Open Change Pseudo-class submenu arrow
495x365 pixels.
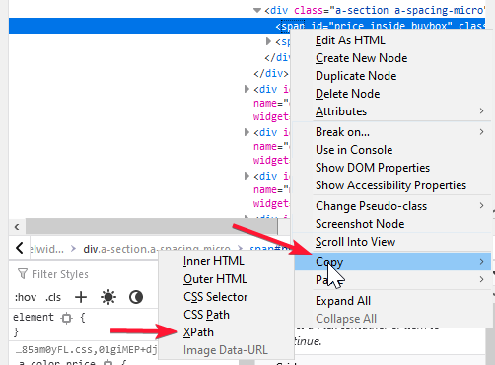coord(481,206)
